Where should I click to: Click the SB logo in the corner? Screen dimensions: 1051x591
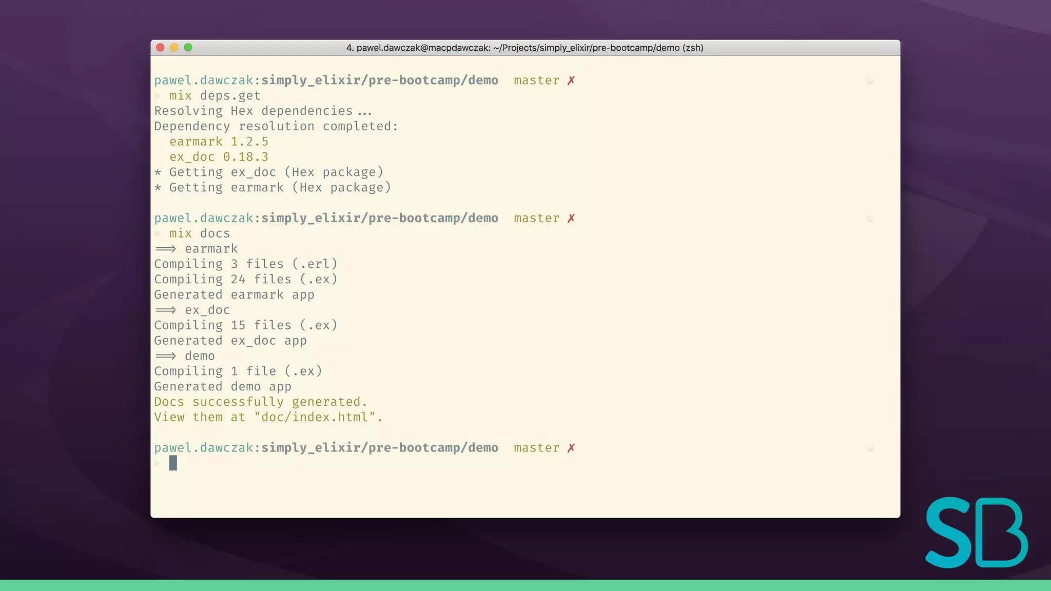[976, 533]
